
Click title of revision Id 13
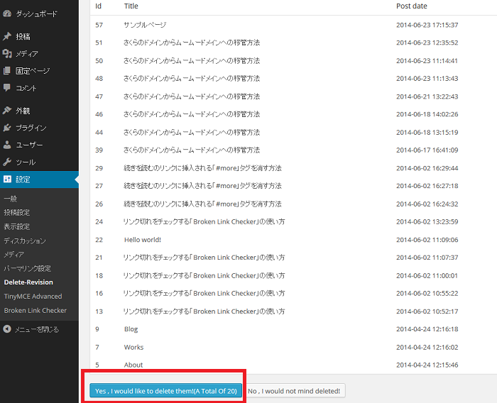204,311
